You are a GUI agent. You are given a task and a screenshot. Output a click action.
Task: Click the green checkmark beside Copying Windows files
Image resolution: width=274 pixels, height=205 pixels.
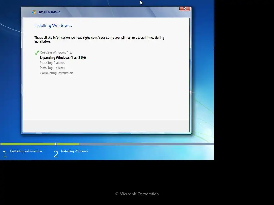tap(36, 53)
